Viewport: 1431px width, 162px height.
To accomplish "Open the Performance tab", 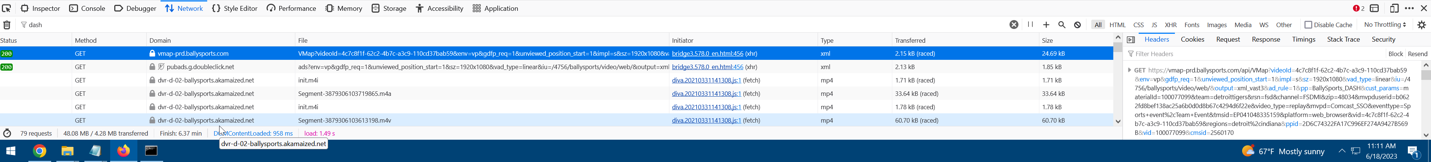I will click(x=291, y=8).
